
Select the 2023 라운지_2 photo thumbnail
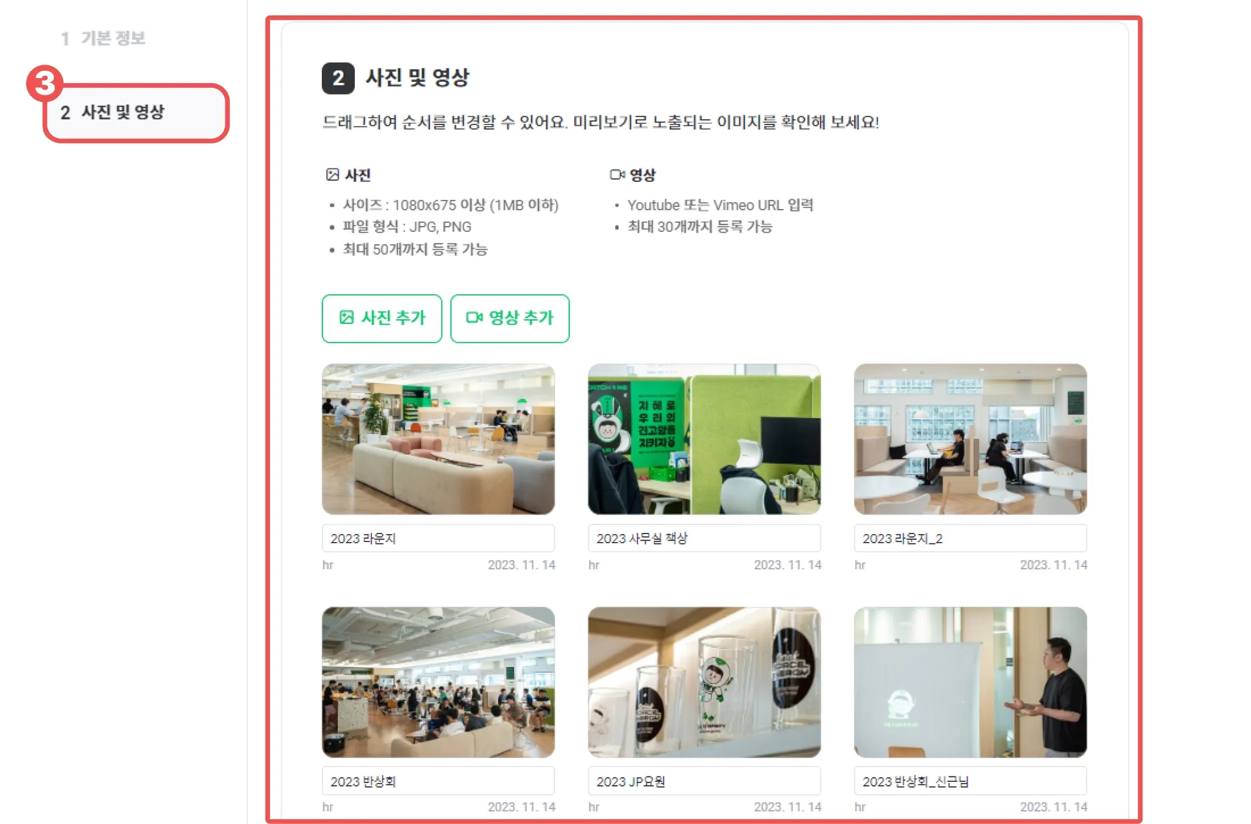pyautogui.click(x=971, y=439)
